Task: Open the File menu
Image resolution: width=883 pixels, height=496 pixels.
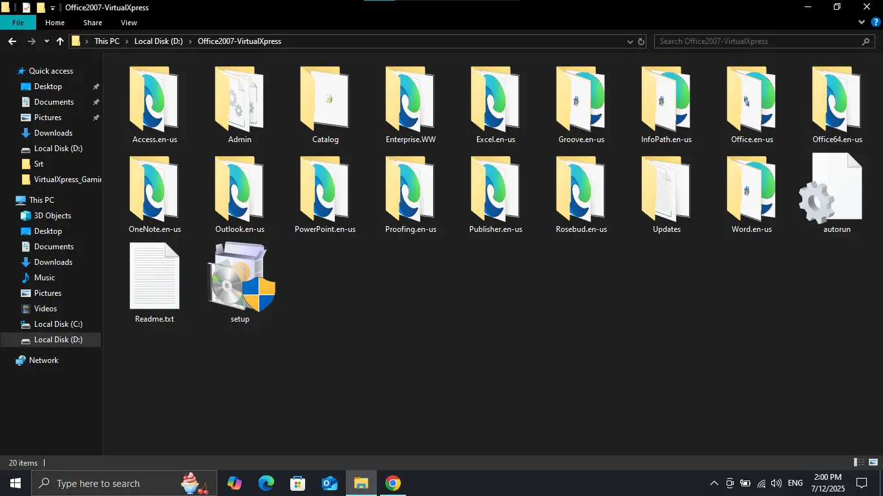Action: coord(18,23)
